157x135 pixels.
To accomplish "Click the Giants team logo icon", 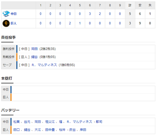I will [x=6, y=23].
